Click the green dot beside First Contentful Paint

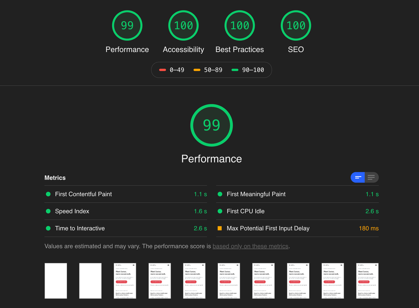pyautogui.click(x=48, y=194)
